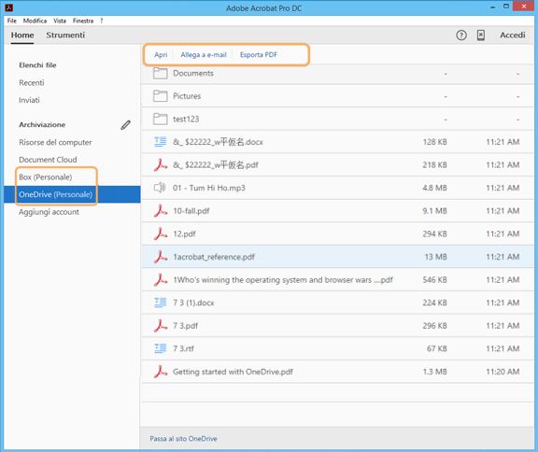The image size is (538, 452).
Task: Select file name 7 3.pdf
Action: (185, 326)
